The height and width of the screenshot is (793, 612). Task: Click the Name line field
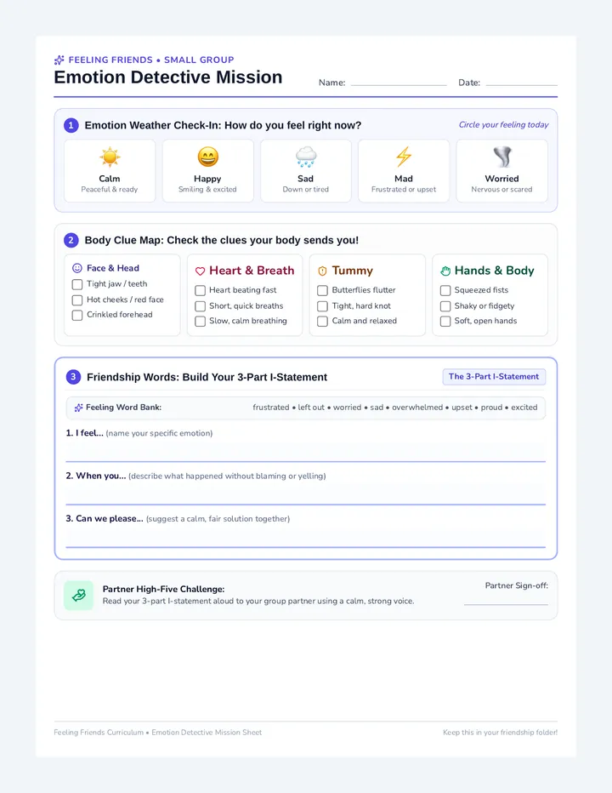(x=399, y=83)
